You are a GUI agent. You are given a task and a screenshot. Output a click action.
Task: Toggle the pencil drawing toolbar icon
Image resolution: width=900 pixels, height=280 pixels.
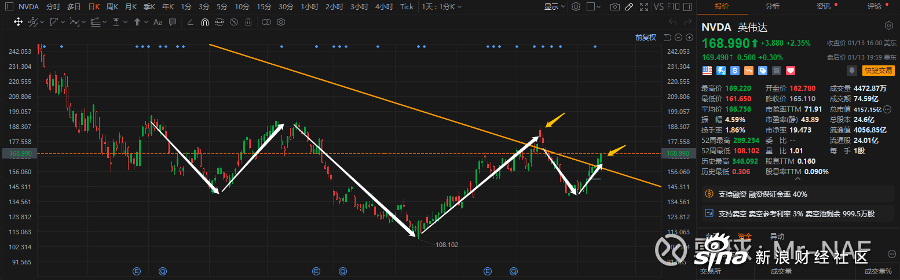tap(630, 7)
